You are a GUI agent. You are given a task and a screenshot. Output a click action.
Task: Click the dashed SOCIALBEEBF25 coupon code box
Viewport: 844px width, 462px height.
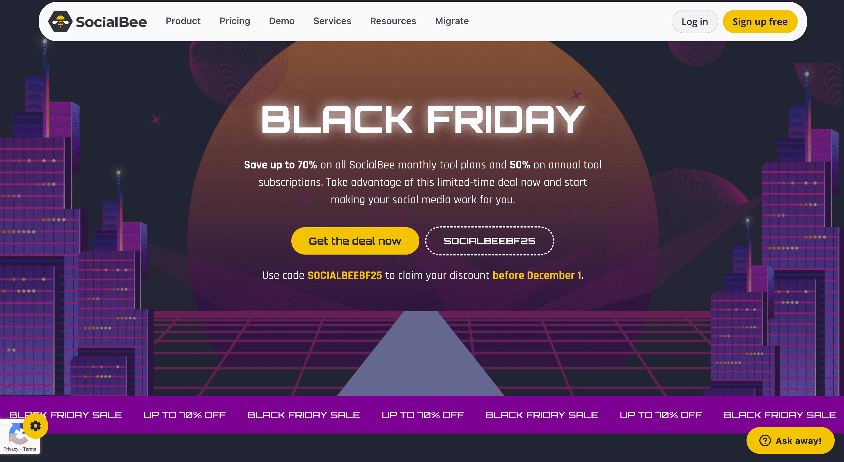490,241
